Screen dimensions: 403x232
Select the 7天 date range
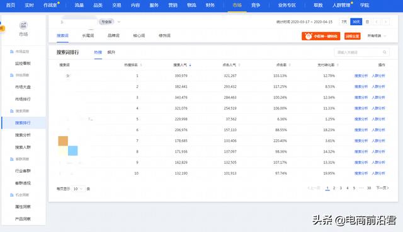(x=344, y=22)
